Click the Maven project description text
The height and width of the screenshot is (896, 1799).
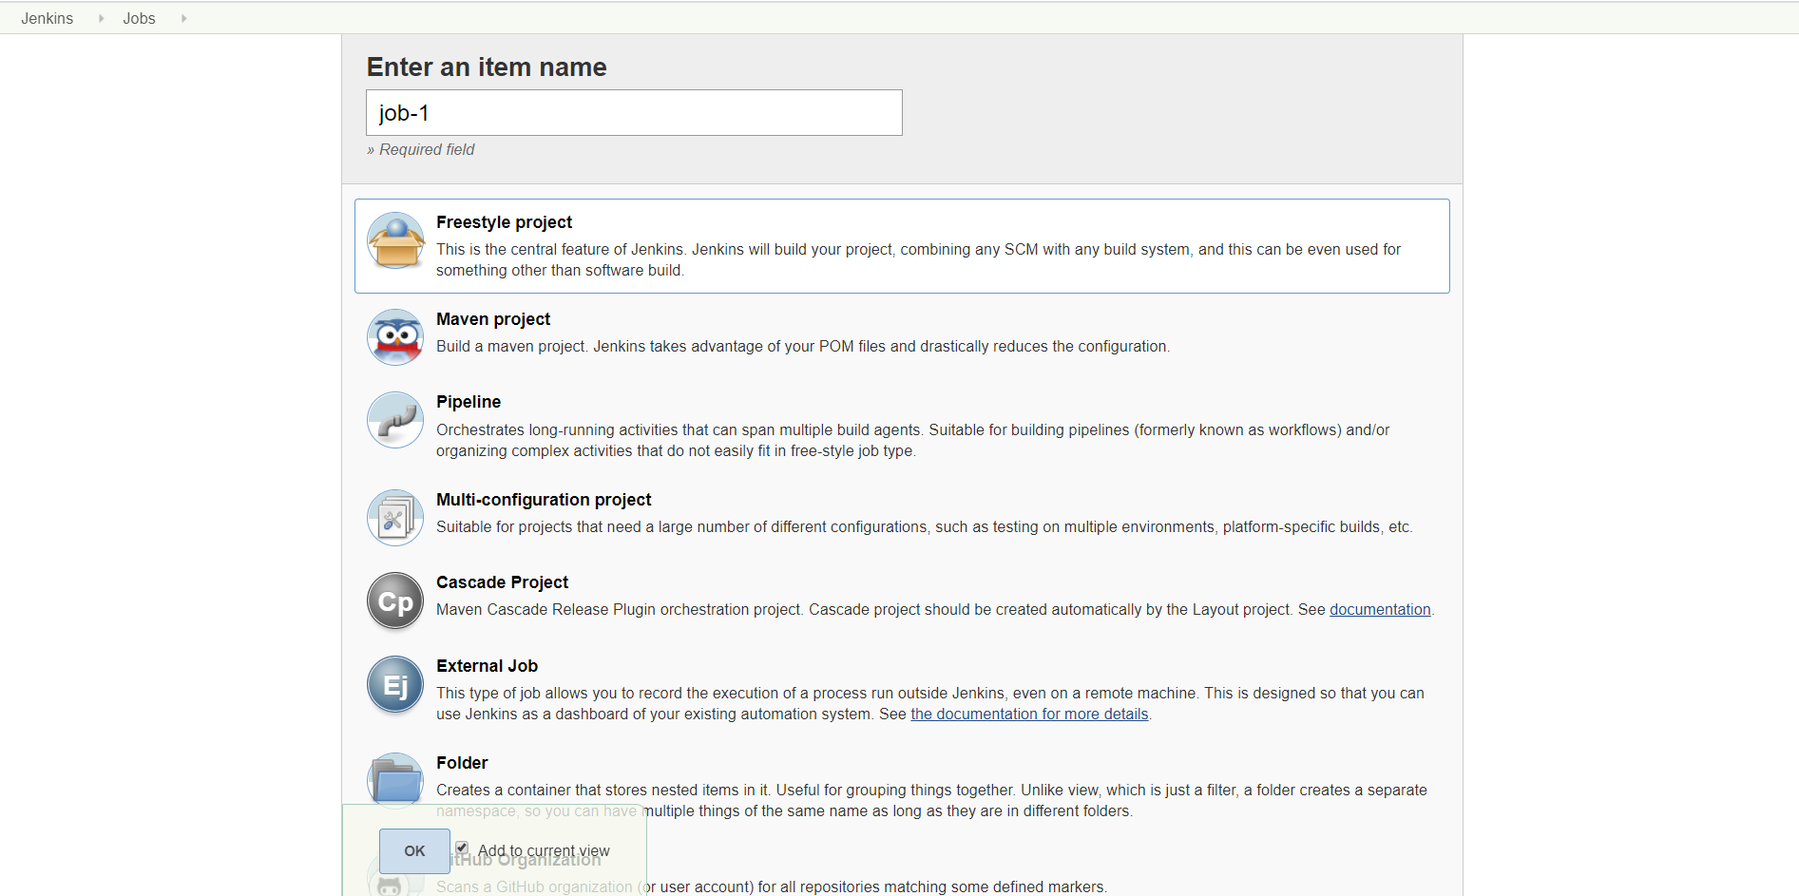[803, 347]
